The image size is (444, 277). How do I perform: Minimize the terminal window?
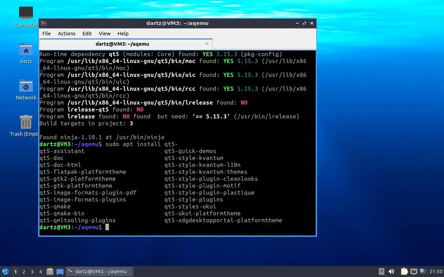pos(297,23)
